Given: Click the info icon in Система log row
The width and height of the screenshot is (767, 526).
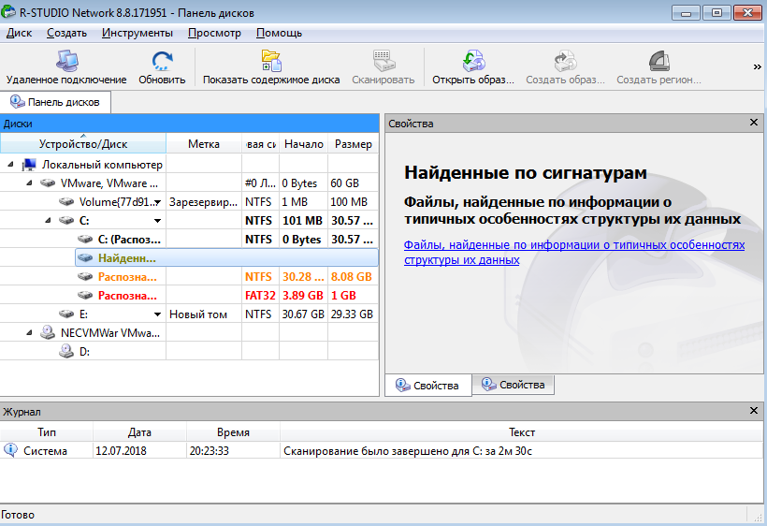Looking at the screenshot, I should (x=10, y=449).
